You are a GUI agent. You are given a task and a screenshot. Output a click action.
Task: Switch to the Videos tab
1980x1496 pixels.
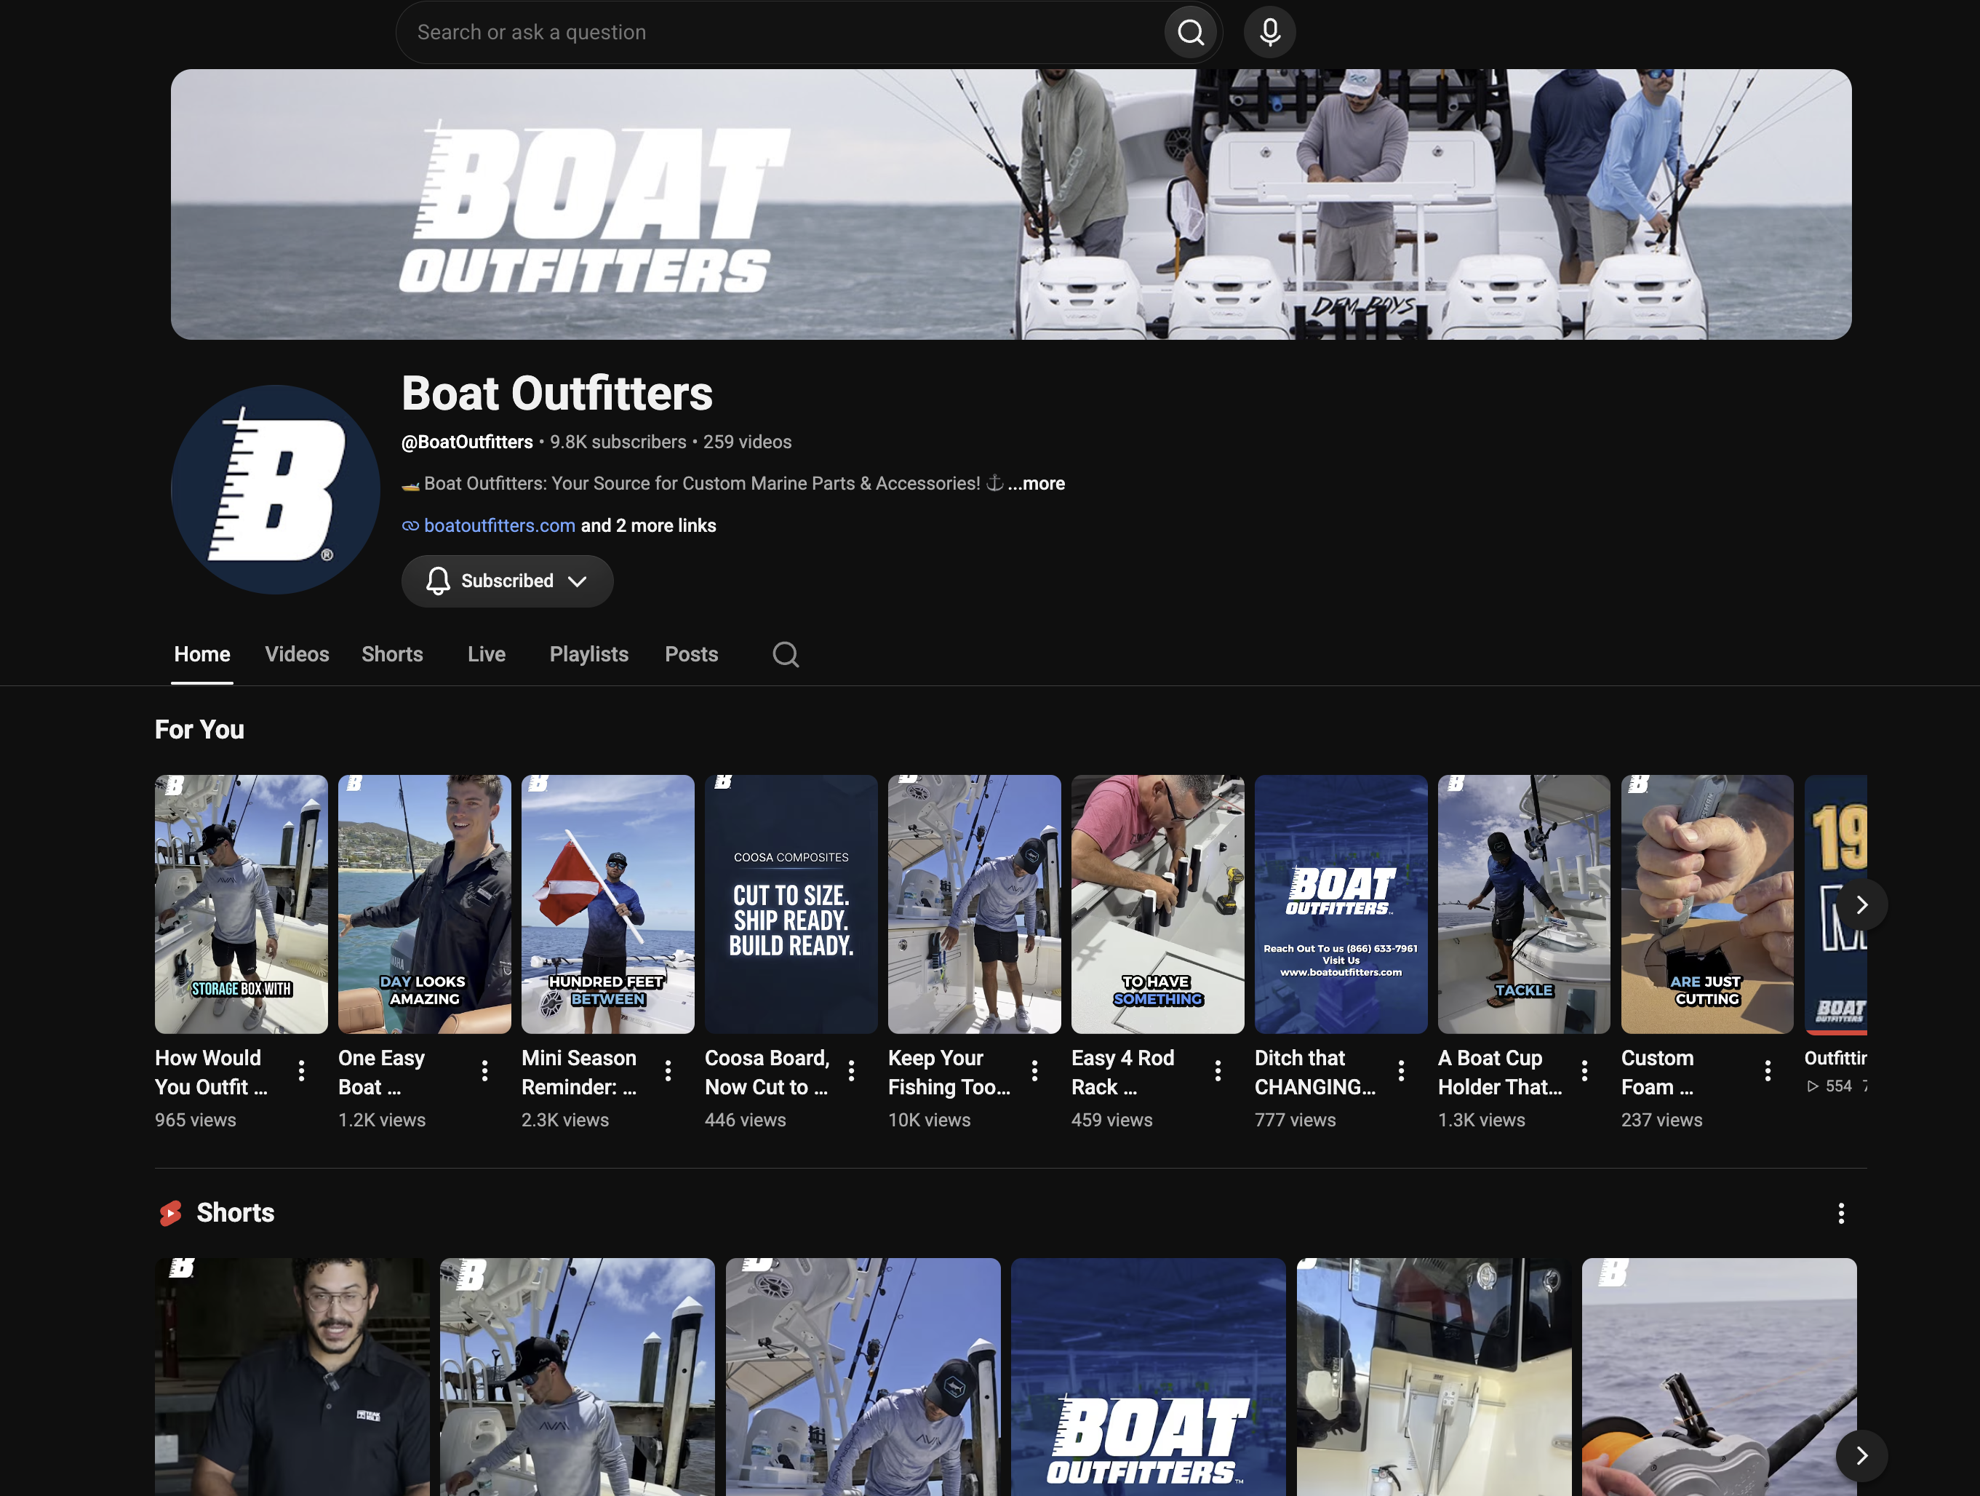(x=298, y=654)
